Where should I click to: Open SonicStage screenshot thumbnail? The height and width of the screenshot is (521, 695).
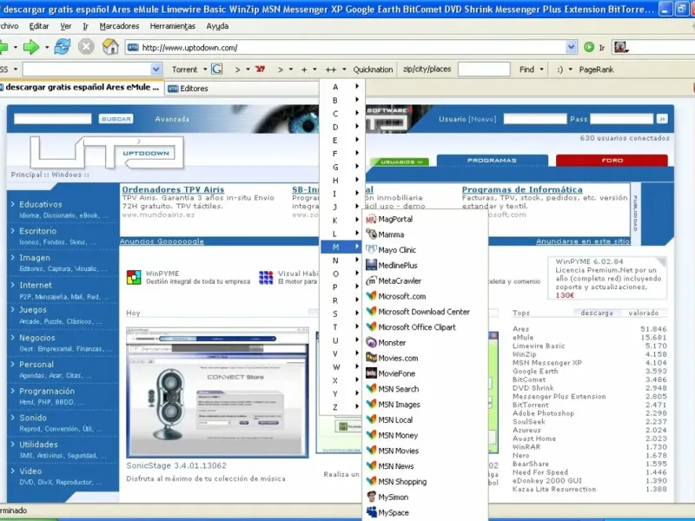[217, 392]
